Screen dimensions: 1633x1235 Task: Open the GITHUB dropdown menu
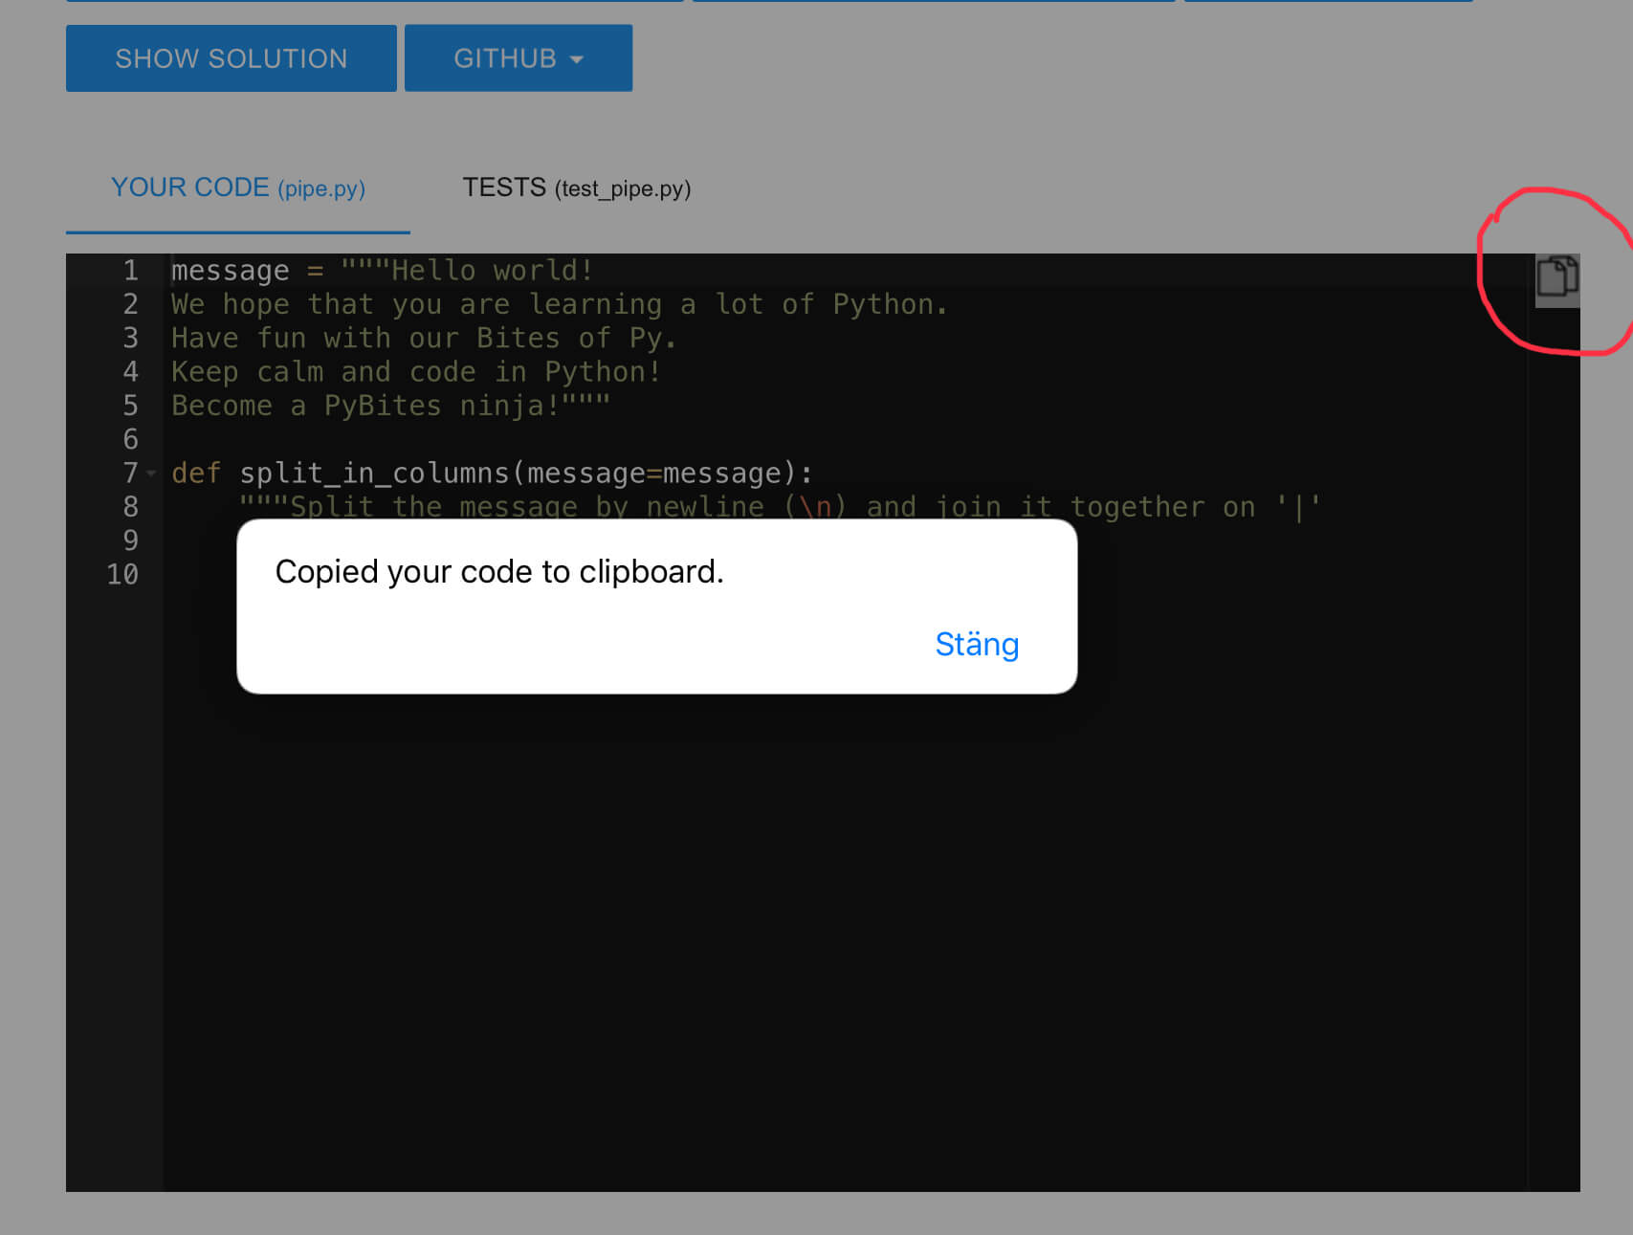pyautogui.click(x=518, y=57)
